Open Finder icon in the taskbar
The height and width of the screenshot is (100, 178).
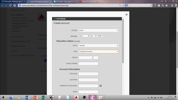pos(11,97)
